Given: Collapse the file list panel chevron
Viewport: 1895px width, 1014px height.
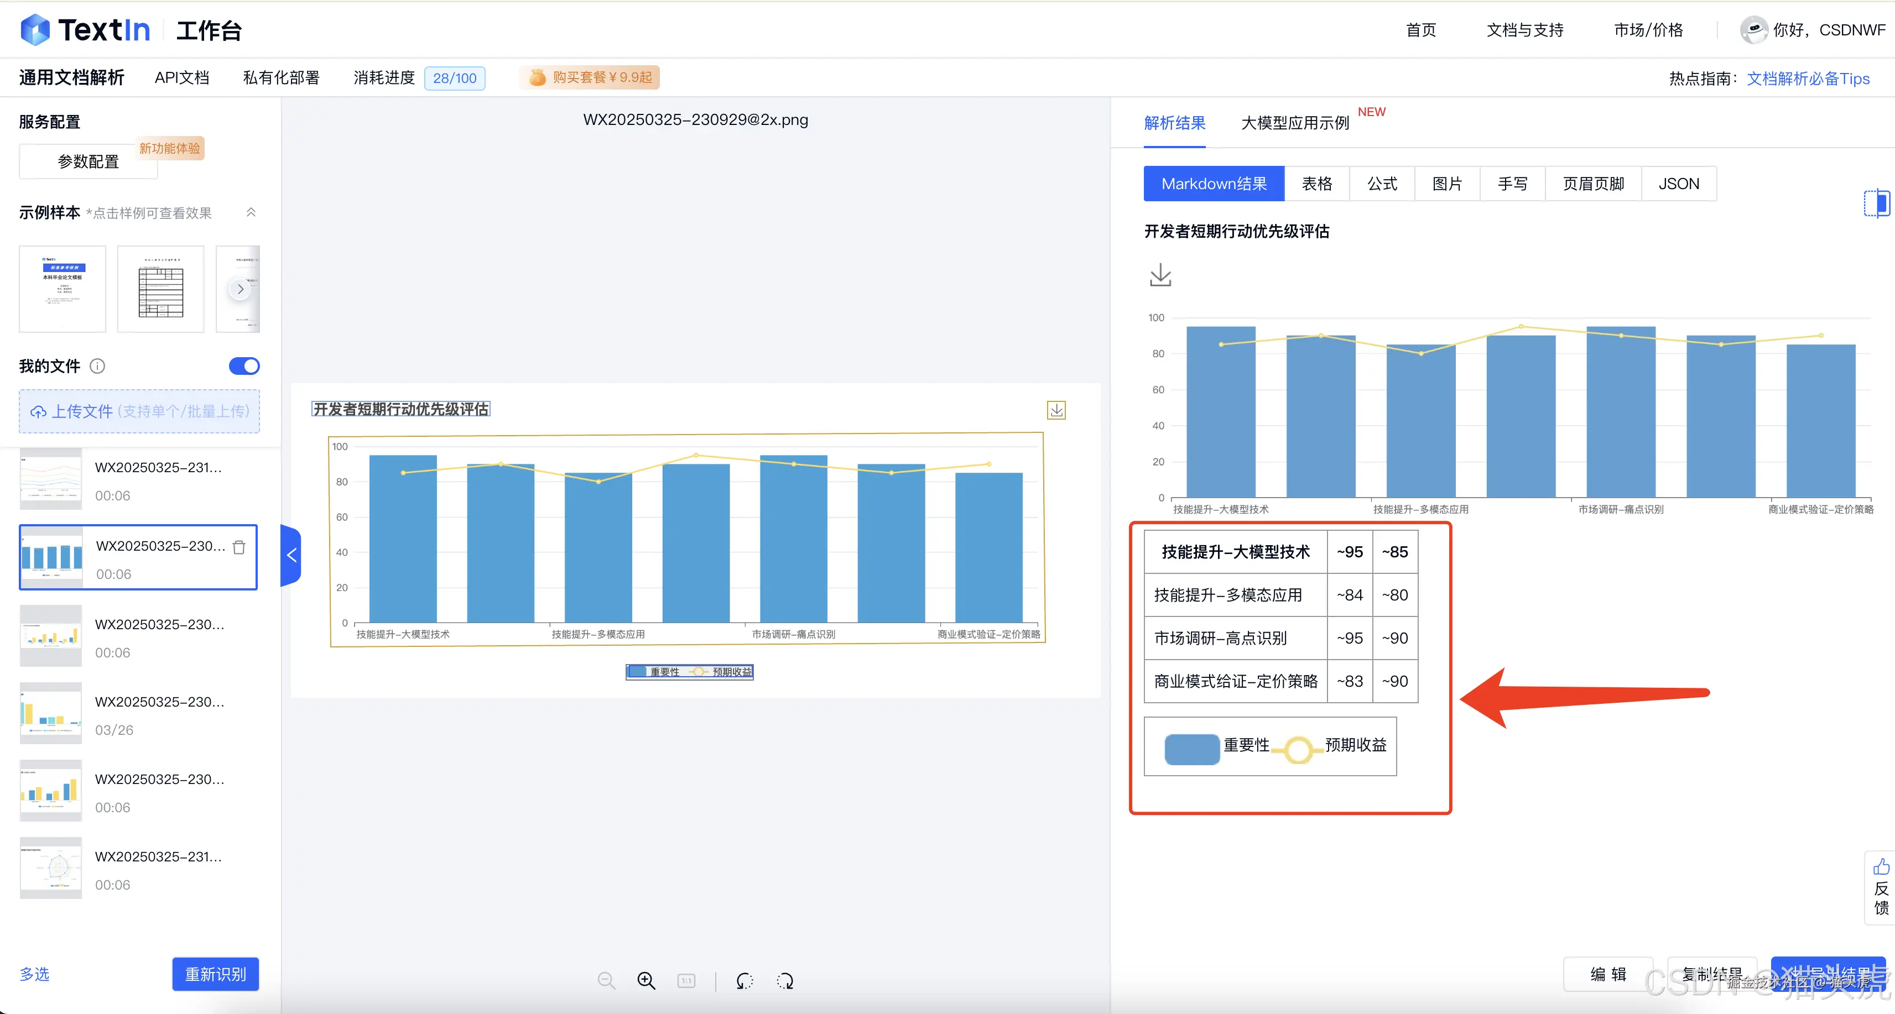Looking at the screenshot, I should [x=291, y=555].
